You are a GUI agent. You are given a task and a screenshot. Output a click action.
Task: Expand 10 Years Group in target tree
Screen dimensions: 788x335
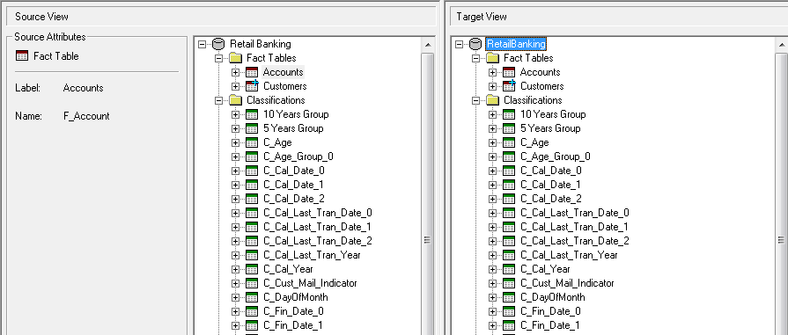tap(493, 114)
